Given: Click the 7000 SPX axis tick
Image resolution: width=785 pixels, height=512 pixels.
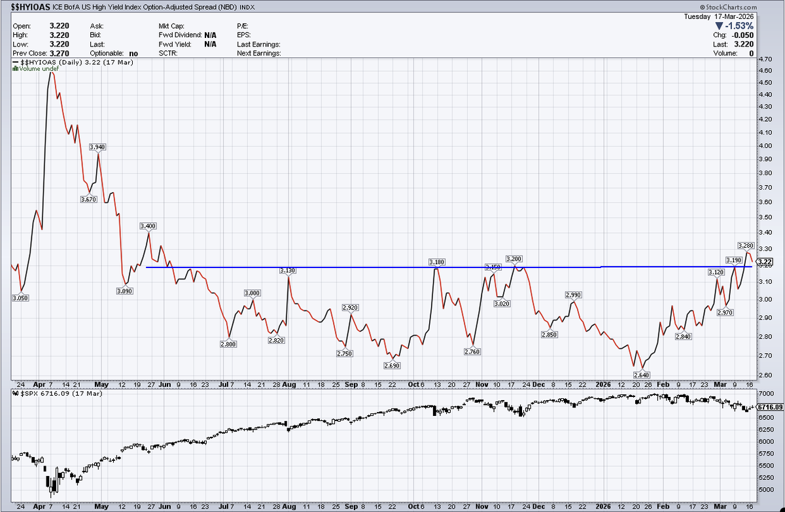Looking at the screenshot, I should click(x=766, y=394).
